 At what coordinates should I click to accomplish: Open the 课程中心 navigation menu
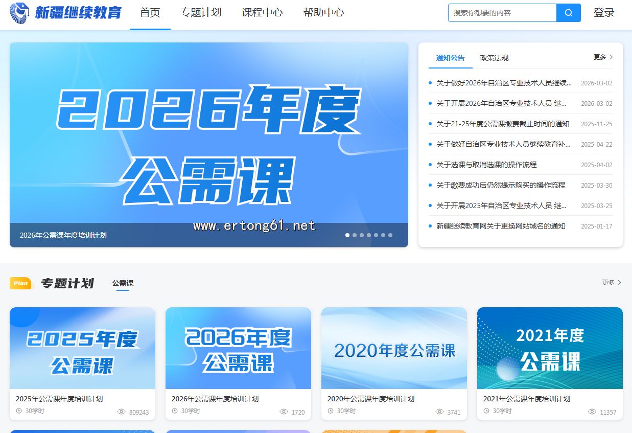[262, 13]
